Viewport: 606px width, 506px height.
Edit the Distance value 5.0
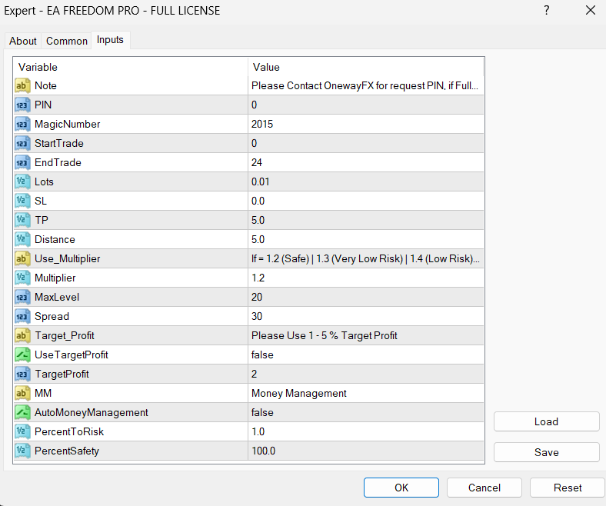click(x=365, y=239)
